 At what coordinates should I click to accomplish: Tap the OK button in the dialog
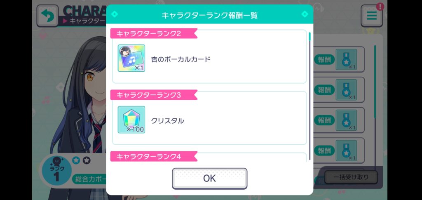point(209,178)
